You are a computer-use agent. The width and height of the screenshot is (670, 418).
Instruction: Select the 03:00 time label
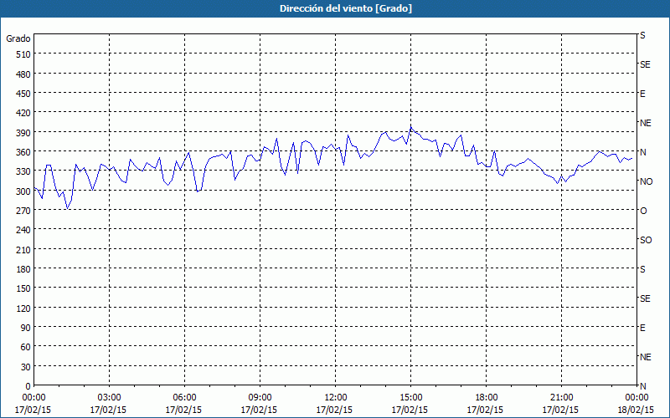click(x=110, y=398)
